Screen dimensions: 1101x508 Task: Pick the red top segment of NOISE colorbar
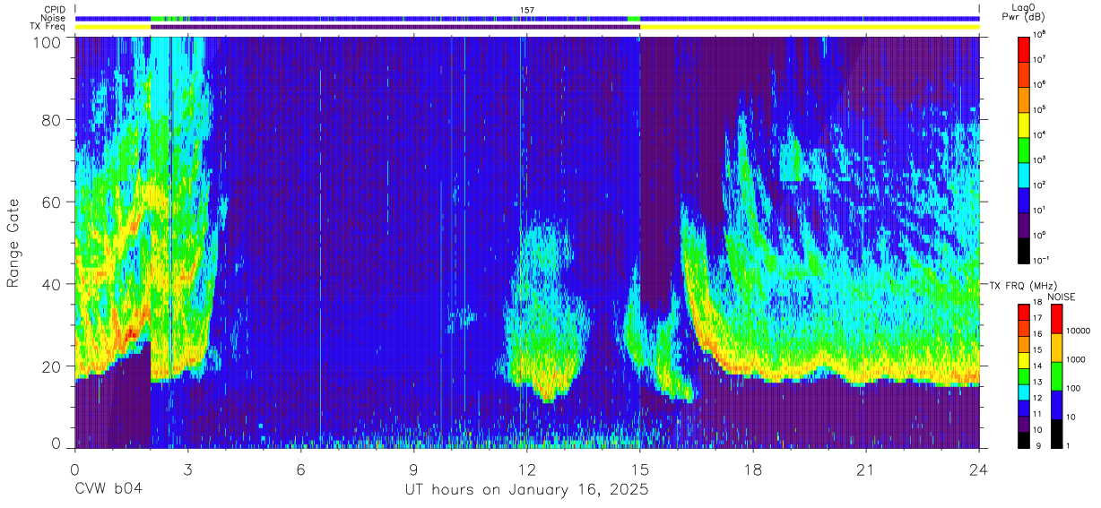pos(1056,319)
